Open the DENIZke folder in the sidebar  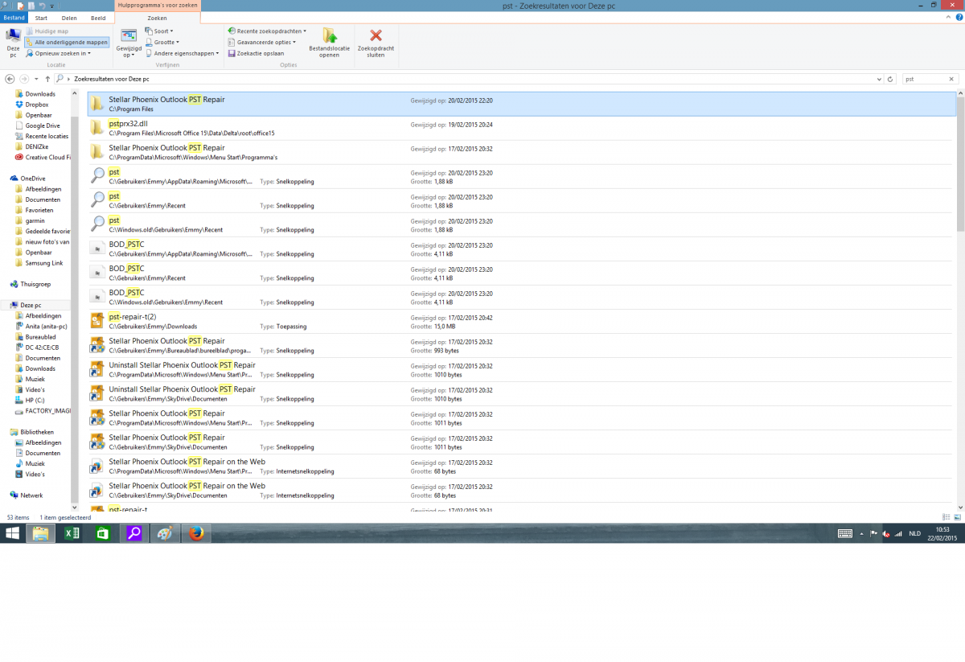[34, 146]
